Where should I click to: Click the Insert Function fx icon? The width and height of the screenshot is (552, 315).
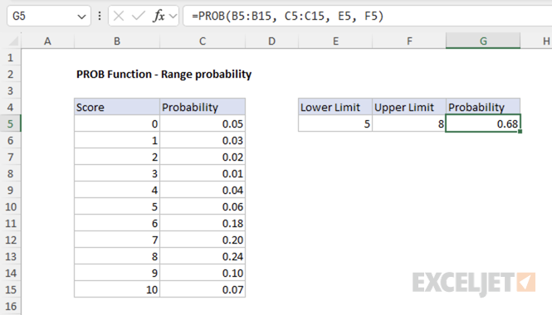pyautogui.click(x=159, y=16)
